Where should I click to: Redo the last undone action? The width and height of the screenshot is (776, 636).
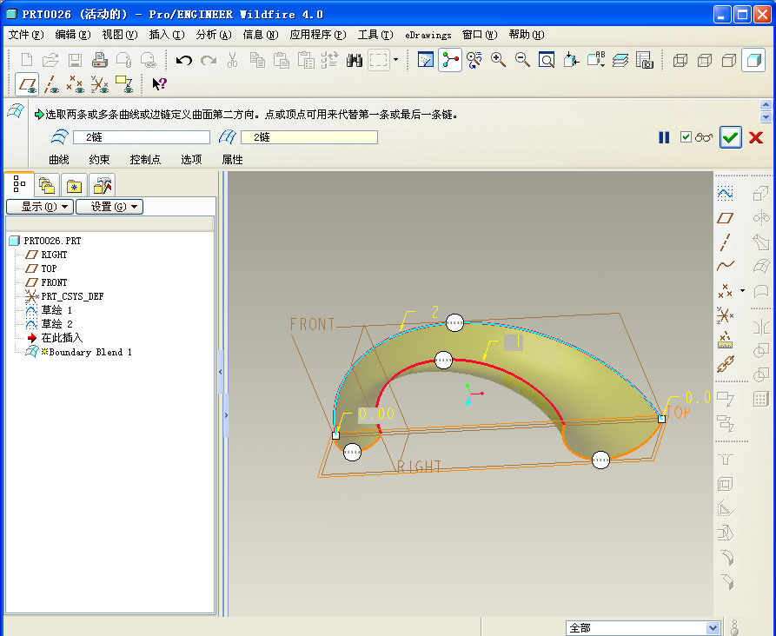(x=209, y=60)
